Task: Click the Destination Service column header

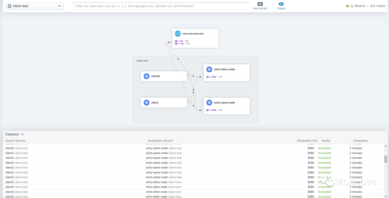Action: (x=160, y=141)
